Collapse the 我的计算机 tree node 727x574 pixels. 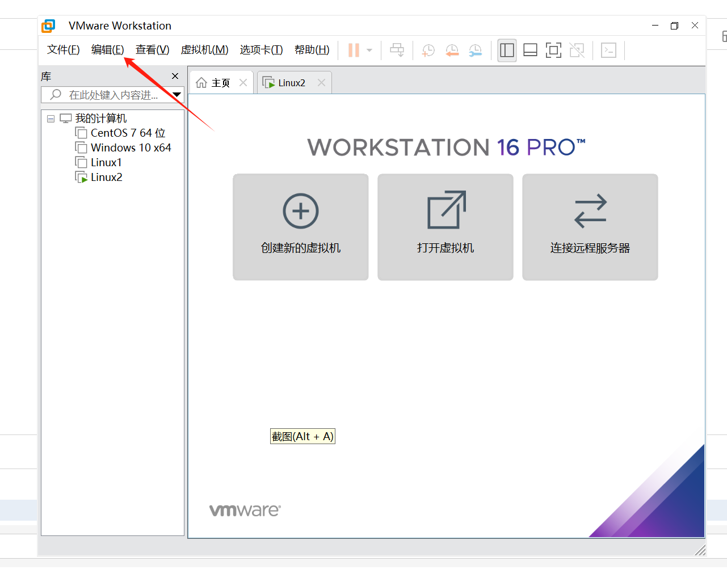point(51,119)
